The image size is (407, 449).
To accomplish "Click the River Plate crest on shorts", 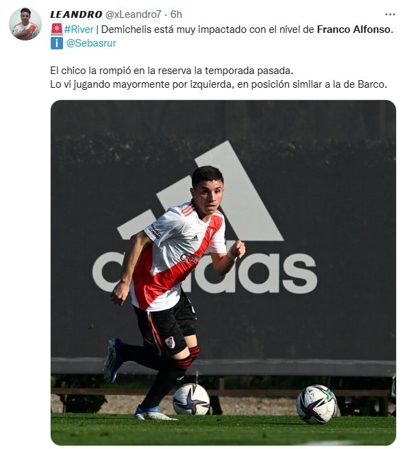I will click(x=170, y=342).
